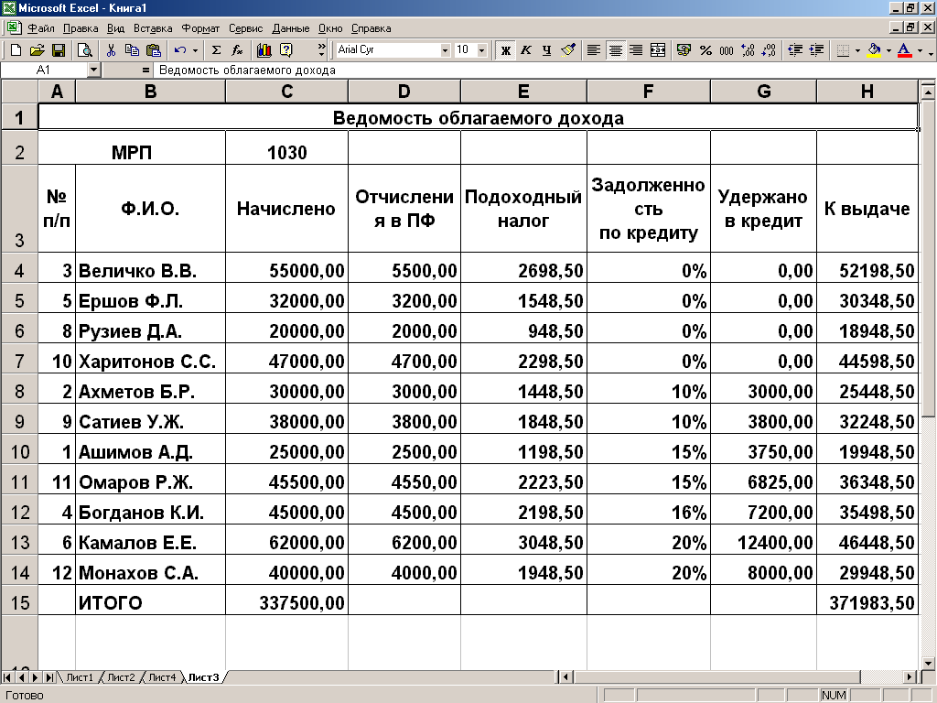Click Merge and Center icon

click(x=658, y=50)
